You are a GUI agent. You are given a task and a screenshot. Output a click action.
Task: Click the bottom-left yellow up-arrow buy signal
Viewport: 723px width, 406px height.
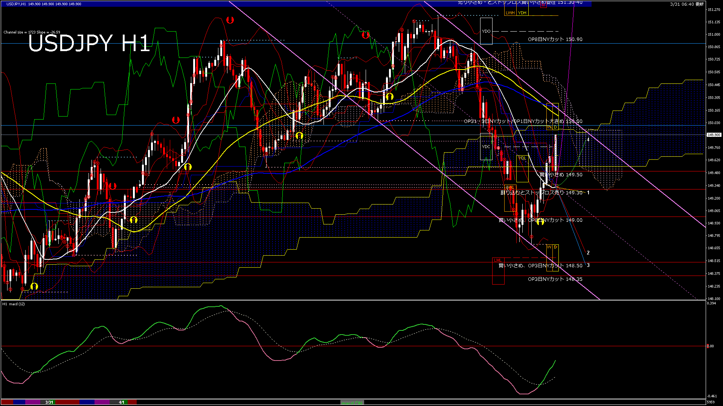(34, 287)
